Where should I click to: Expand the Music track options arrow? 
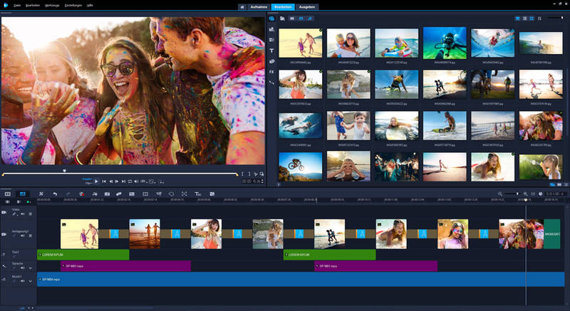coord(30,281)
